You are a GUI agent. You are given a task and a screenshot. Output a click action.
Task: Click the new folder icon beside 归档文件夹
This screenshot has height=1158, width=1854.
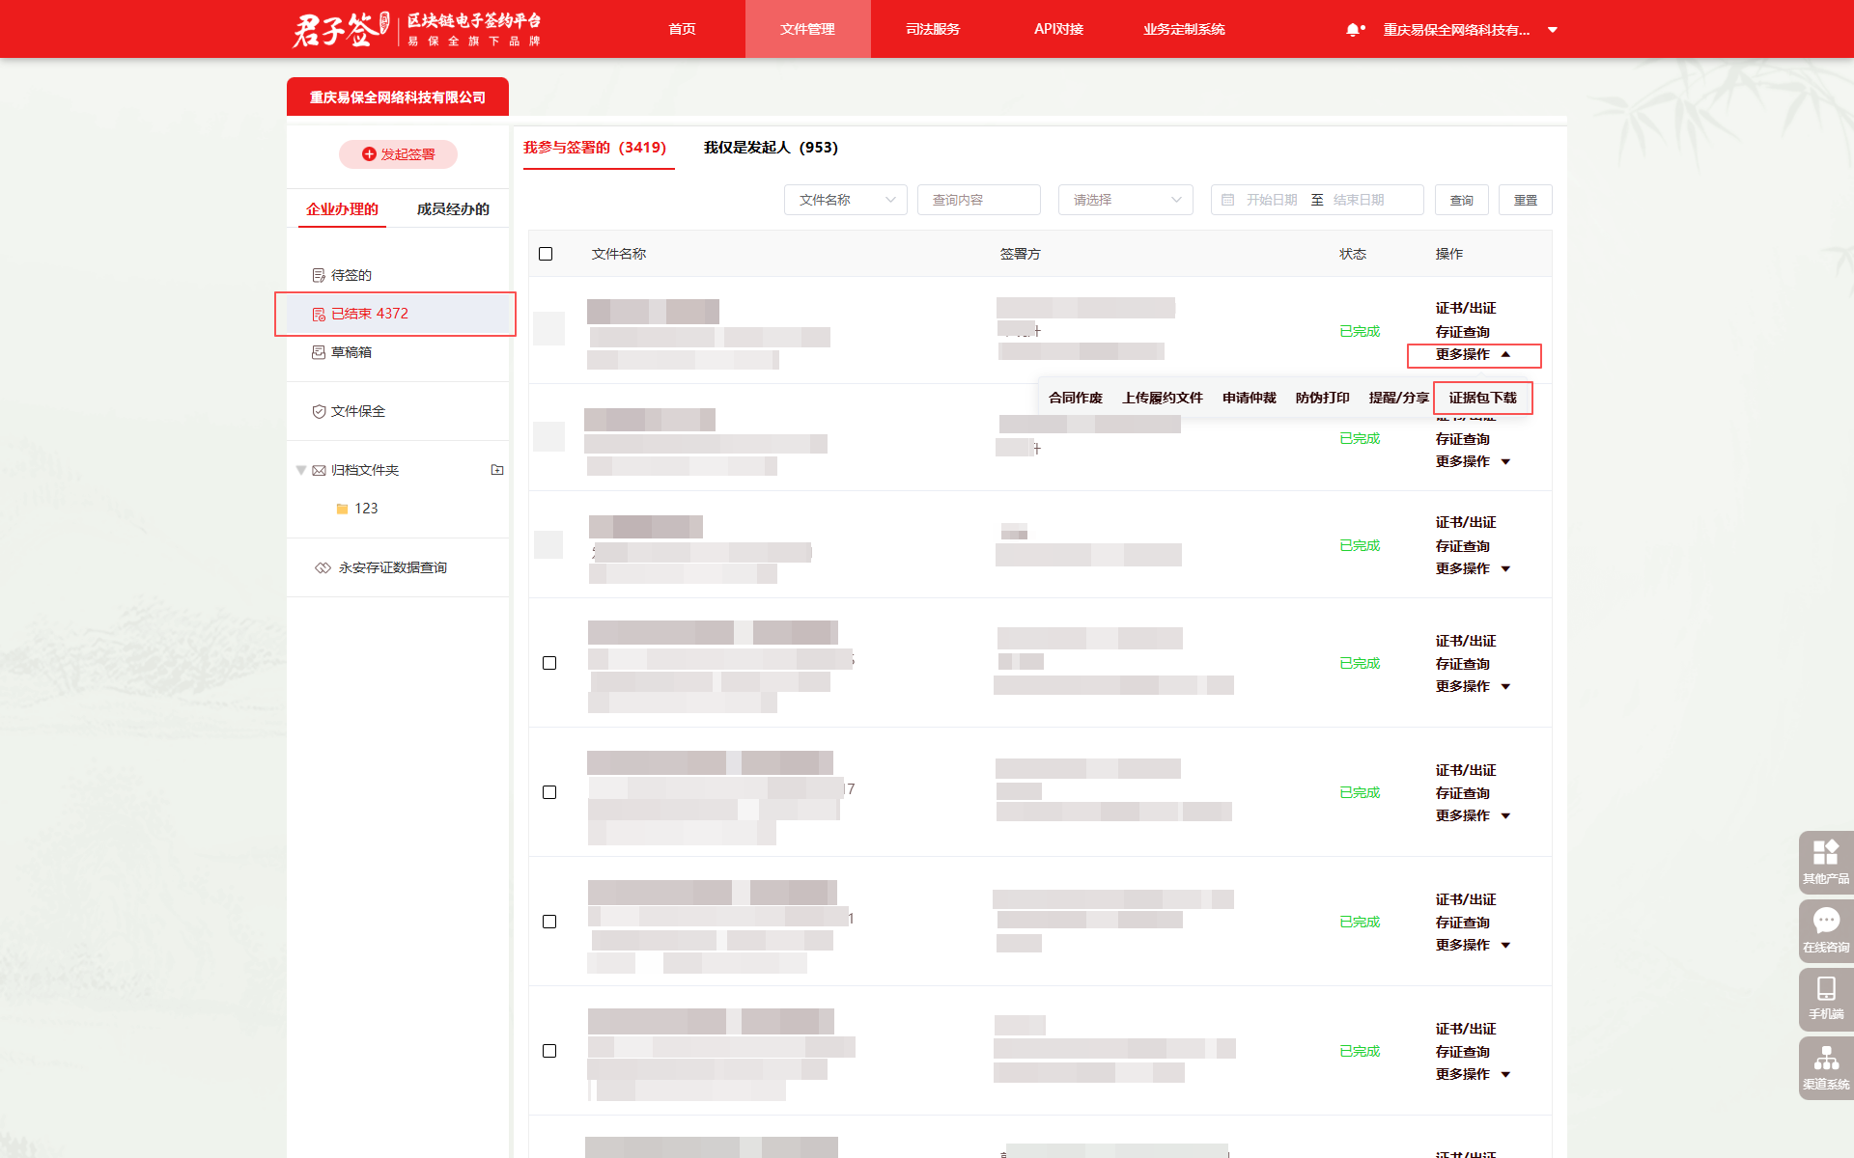497,470
